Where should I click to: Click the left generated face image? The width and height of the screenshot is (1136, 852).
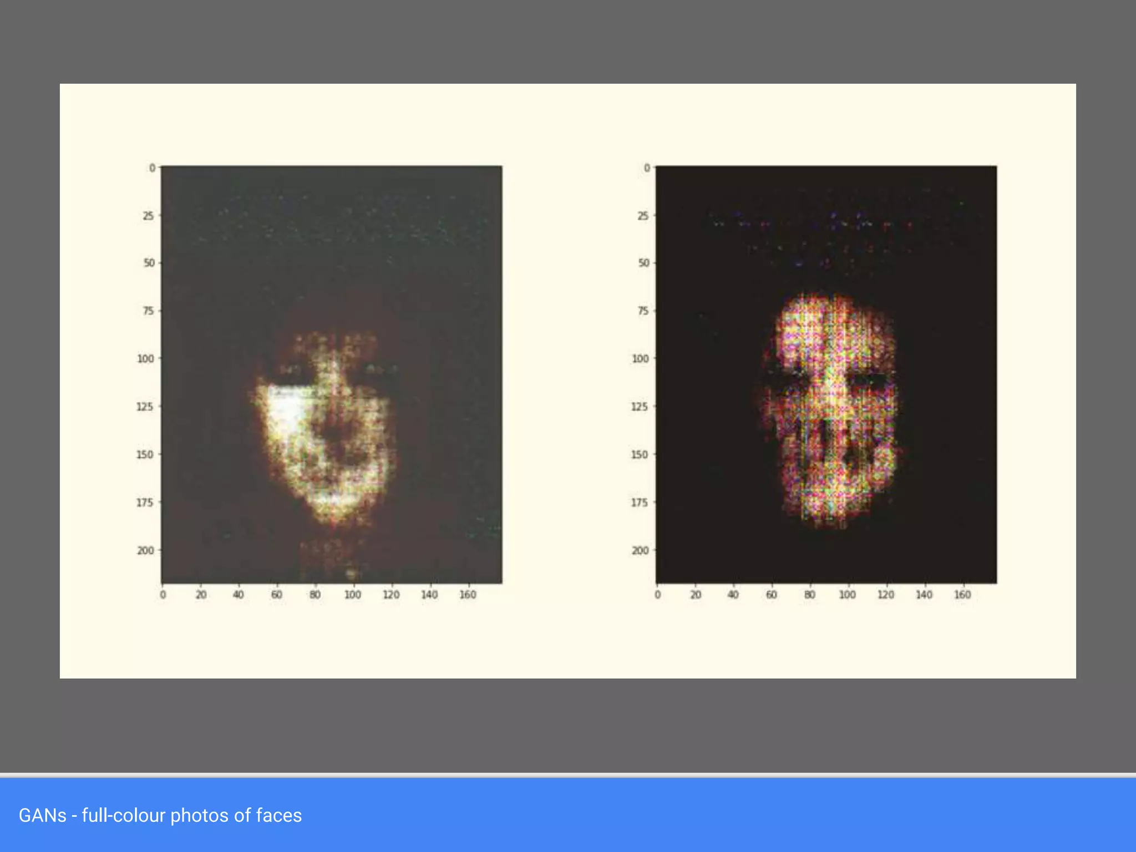click(331, 374)
